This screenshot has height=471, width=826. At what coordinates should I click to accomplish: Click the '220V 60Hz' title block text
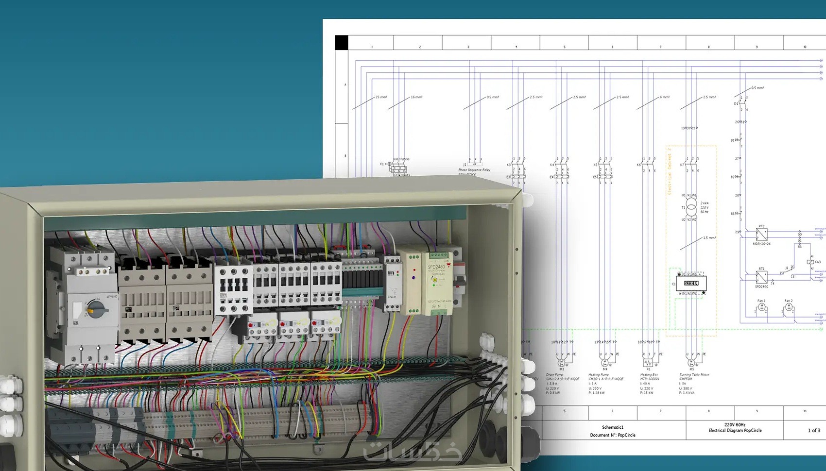tap(735, 424)
